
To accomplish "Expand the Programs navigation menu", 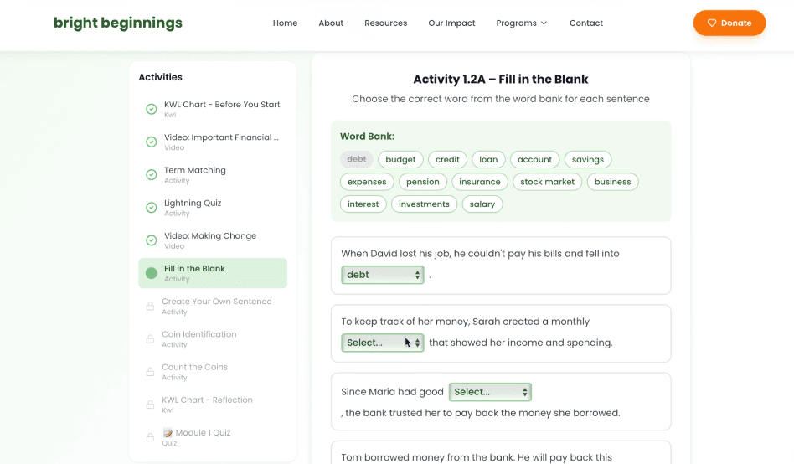I will point(521,23).
